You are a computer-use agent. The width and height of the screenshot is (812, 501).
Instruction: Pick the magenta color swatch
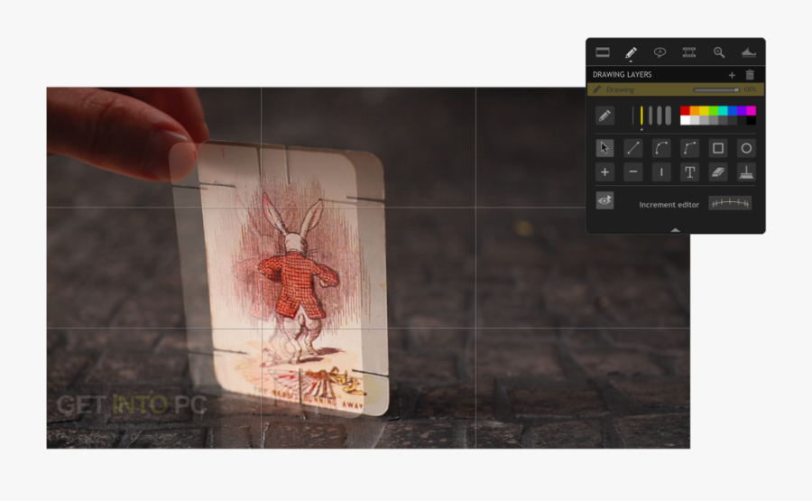click(752, 110)
